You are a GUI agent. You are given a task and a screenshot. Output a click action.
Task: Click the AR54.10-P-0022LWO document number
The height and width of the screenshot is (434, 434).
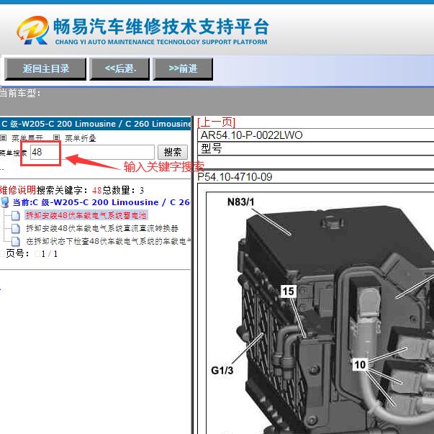click(251, 135)
